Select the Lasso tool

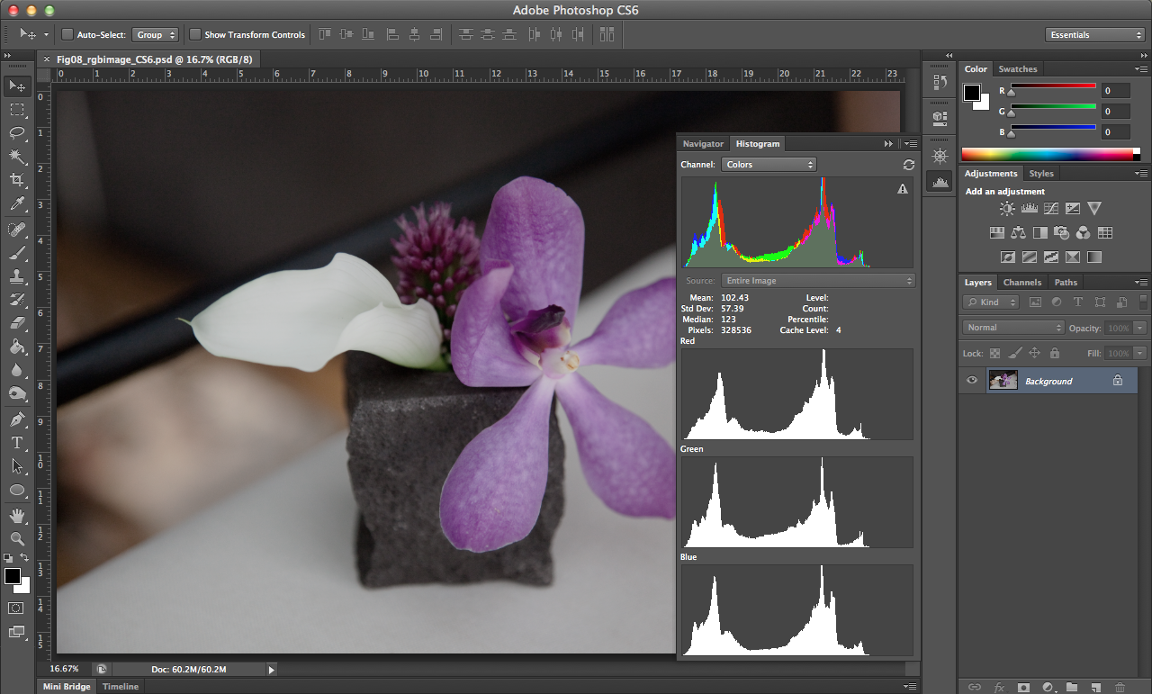[x=17, y=133]
